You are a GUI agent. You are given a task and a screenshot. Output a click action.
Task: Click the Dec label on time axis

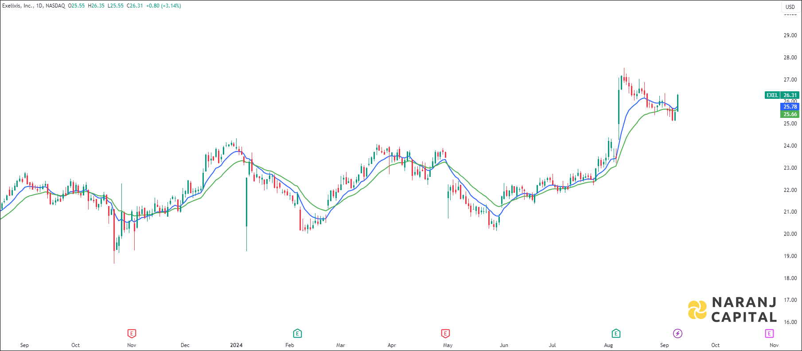(185, 345)
